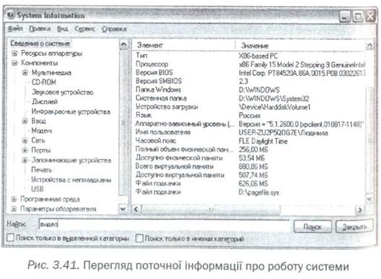Expand Запоминающие устройства node

(x=25, y=160)
